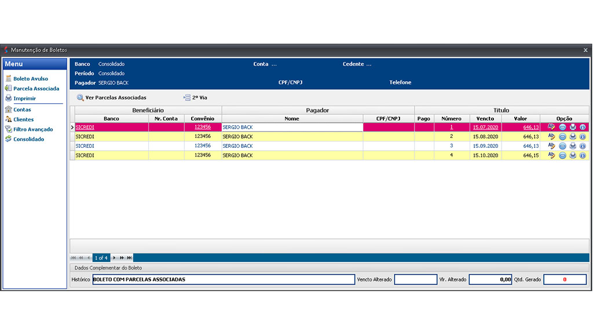Remove boleto number 3 using the minus icon

point(562,146)
